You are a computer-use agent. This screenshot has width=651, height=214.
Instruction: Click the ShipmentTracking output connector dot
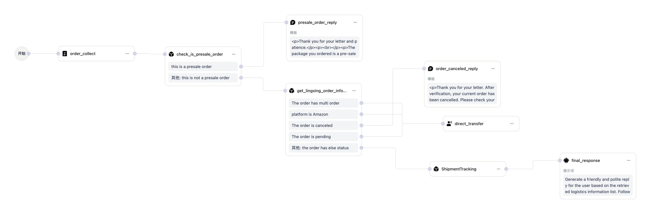coord(506,169)
